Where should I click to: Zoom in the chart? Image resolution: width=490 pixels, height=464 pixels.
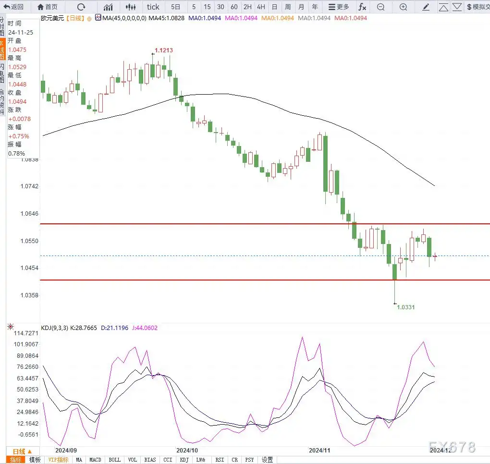click(404, 7)
